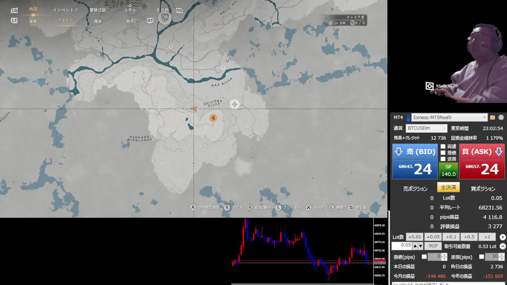Select the yellow player arrow on the map
The image size is (507, 285).
tap(194, 109)
